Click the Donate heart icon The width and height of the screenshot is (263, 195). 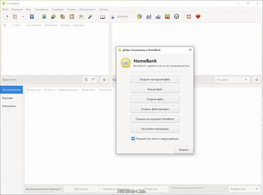point(198,16)
